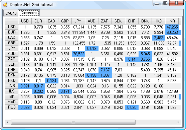Click cell 111,384 in EUR row

click(x=78, y=32)
